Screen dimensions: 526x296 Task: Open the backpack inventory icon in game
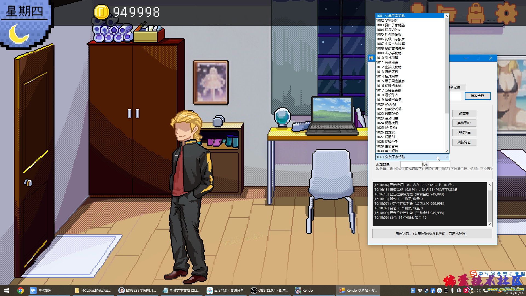click(476, 13)
